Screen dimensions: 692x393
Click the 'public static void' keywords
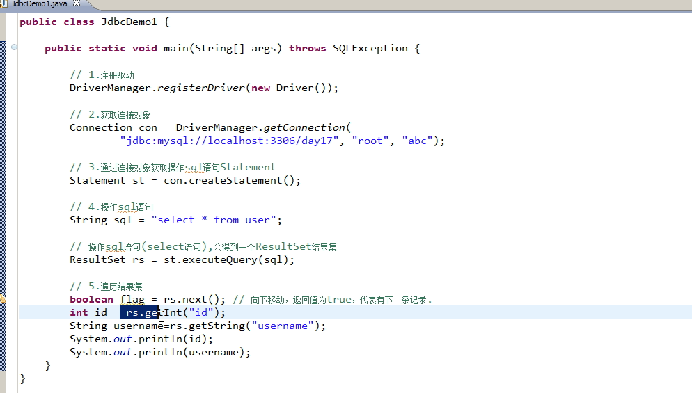tap(101, 48)
